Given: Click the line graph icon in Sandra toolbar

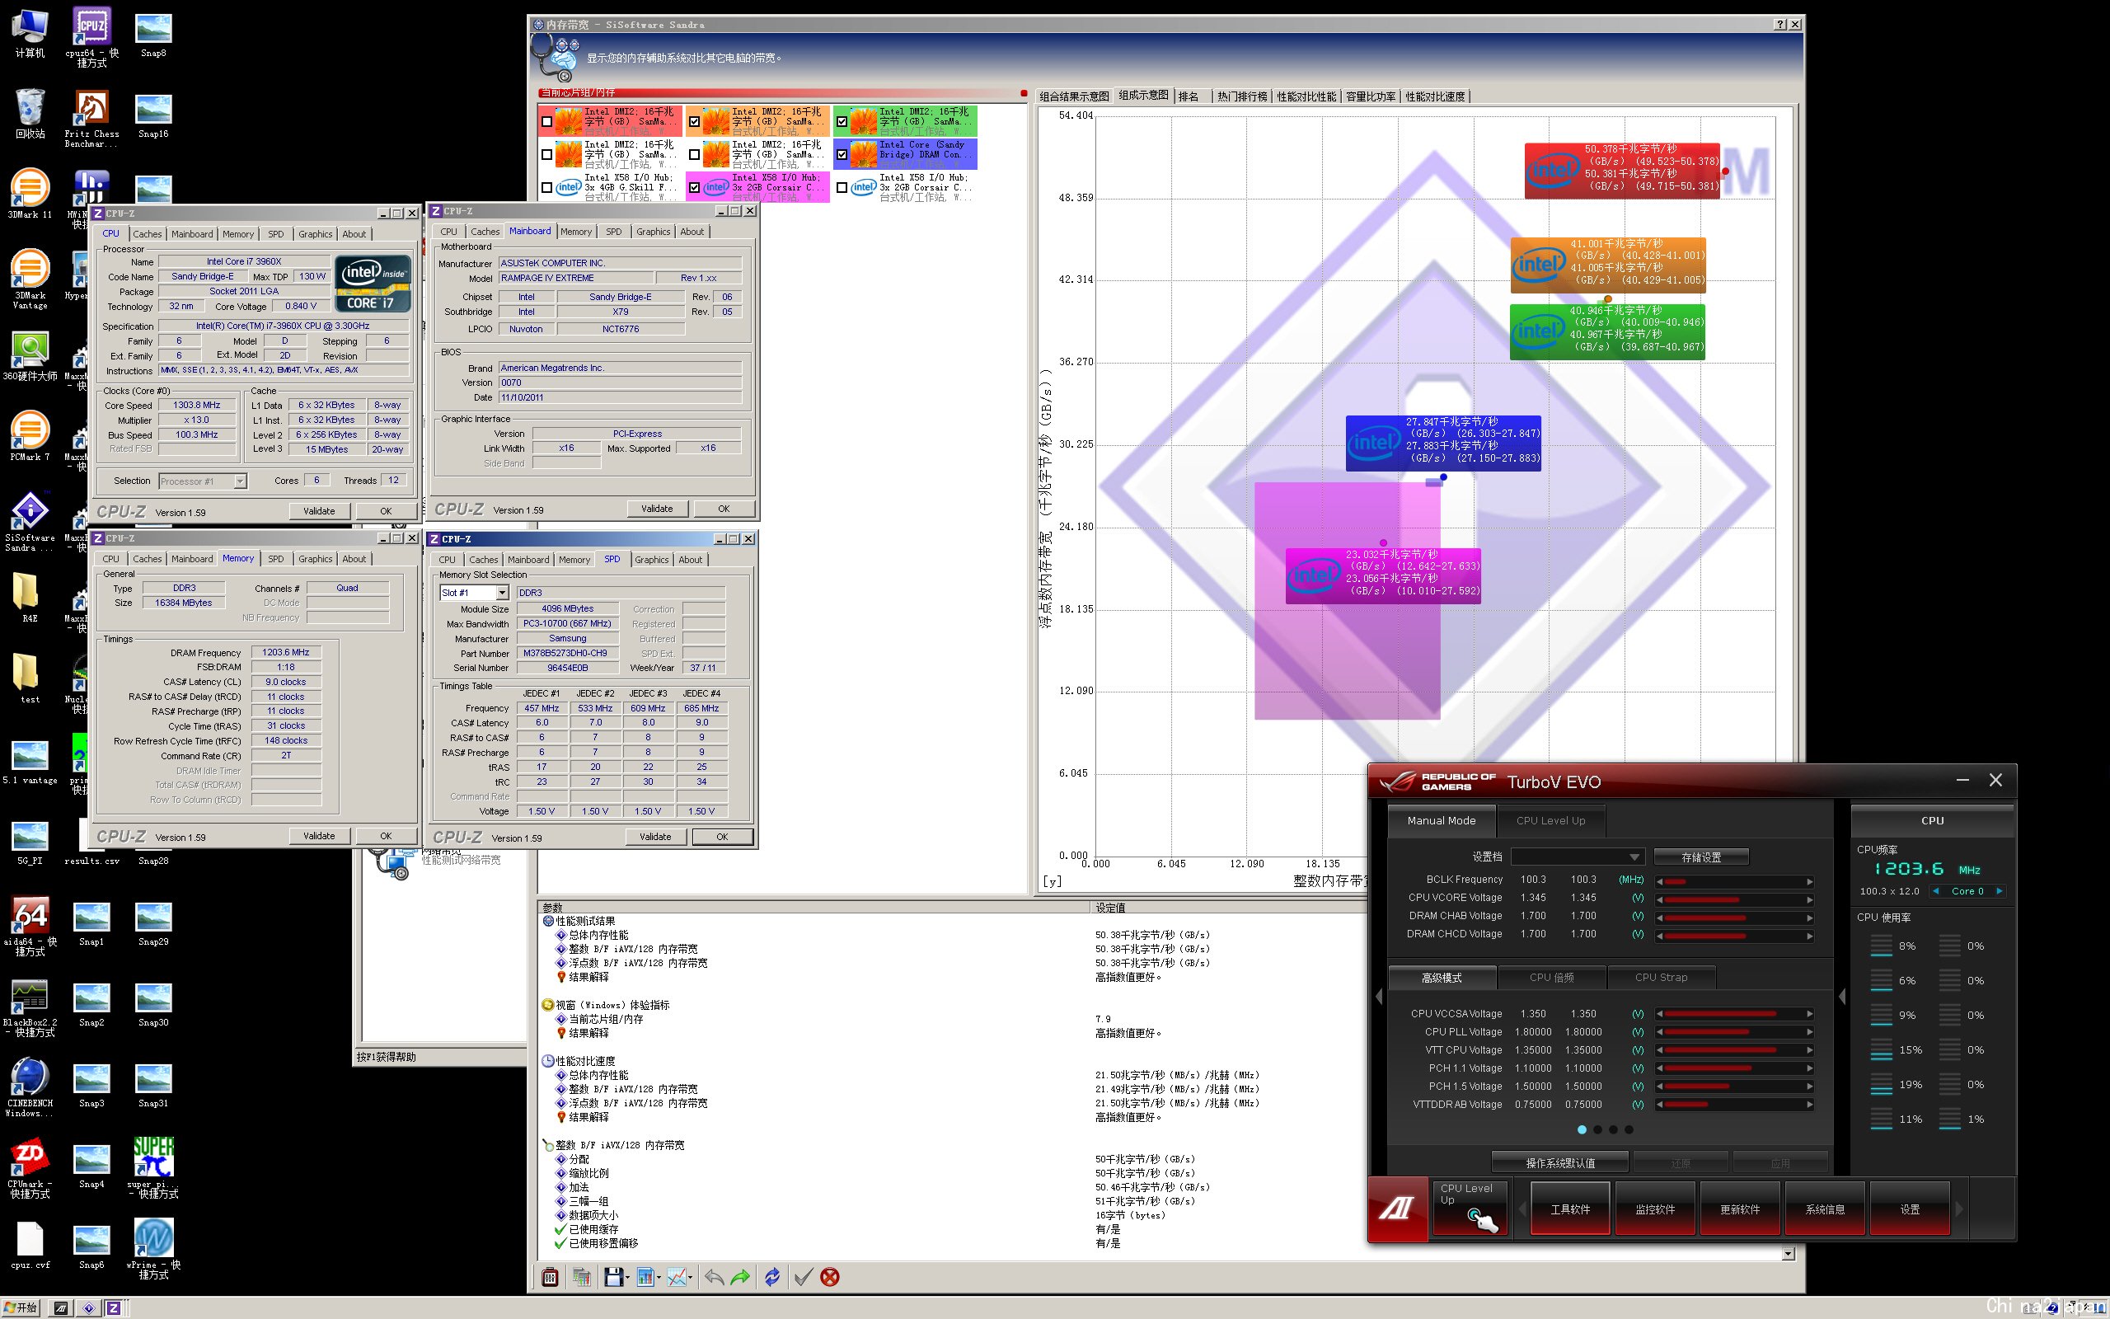Looking at the screenshot, I should pyautogui.click(x=677, y=1277).
